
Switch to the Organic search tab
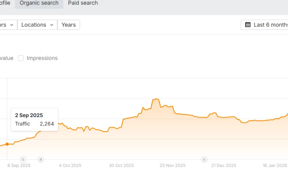click(39, 3)
